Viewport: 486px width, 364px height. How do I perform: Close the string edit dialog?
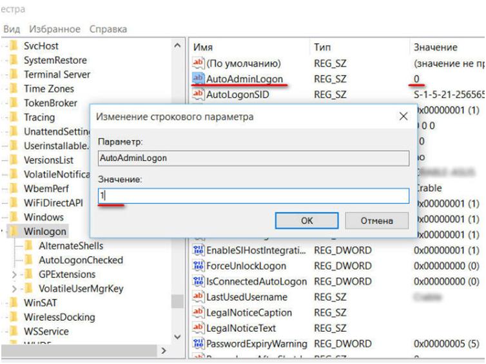click(x=403, y=116)
